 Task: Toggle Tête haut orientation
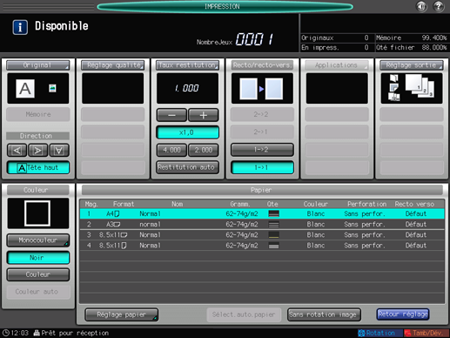tap(38, 167)
